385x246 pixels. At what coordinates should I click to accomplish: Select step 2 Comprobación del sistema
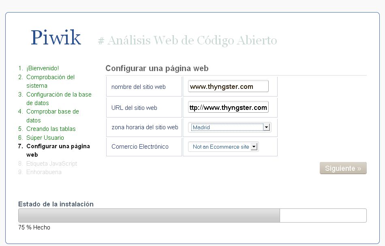coord(50,81)
